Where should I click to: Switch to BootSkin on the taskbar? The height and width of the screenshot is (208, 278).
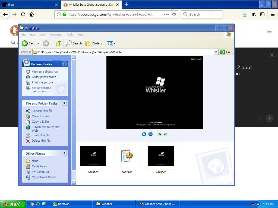point(71,204)
